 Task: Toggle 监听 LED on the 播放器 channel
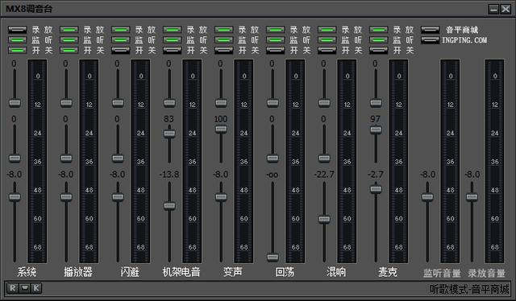pyautogui.click(x=69, y=40)
